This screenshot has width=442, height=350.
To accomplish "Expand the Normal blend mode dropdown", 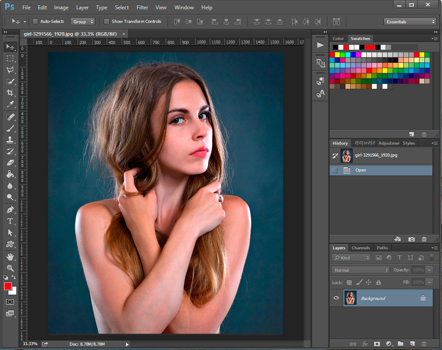I will [x=360, y=270].
